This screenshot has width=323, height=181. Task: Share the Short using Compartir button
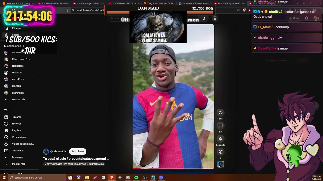pyautogui.click(x=220, y=139)
